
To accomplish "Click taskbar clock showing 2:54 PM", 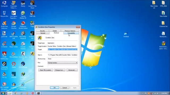I will 164,93.
